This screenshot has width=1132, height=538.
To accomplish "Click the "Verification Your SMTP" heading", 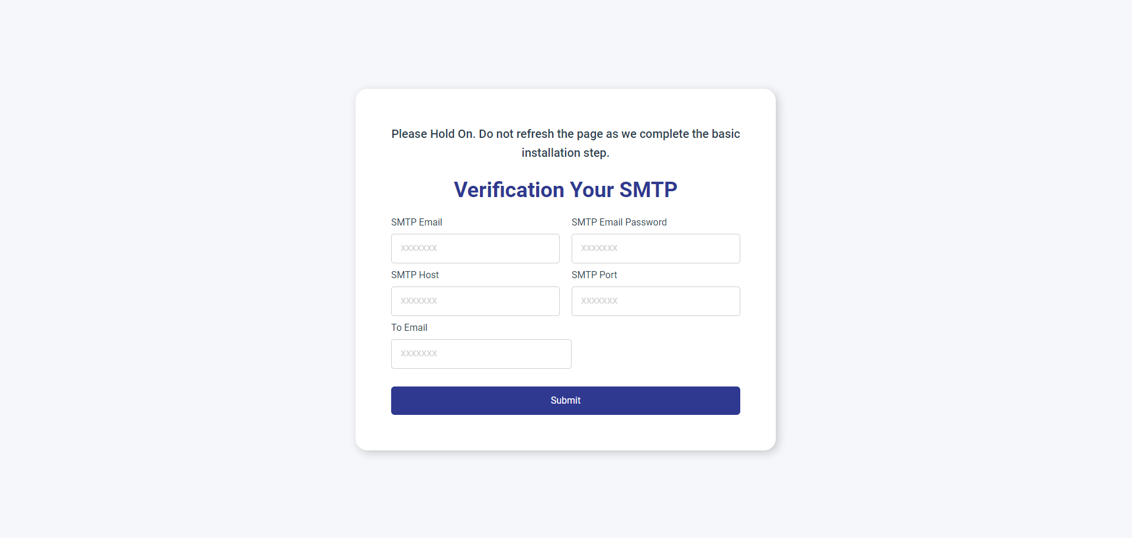I will pyautogui.click(x=565, y=190).
